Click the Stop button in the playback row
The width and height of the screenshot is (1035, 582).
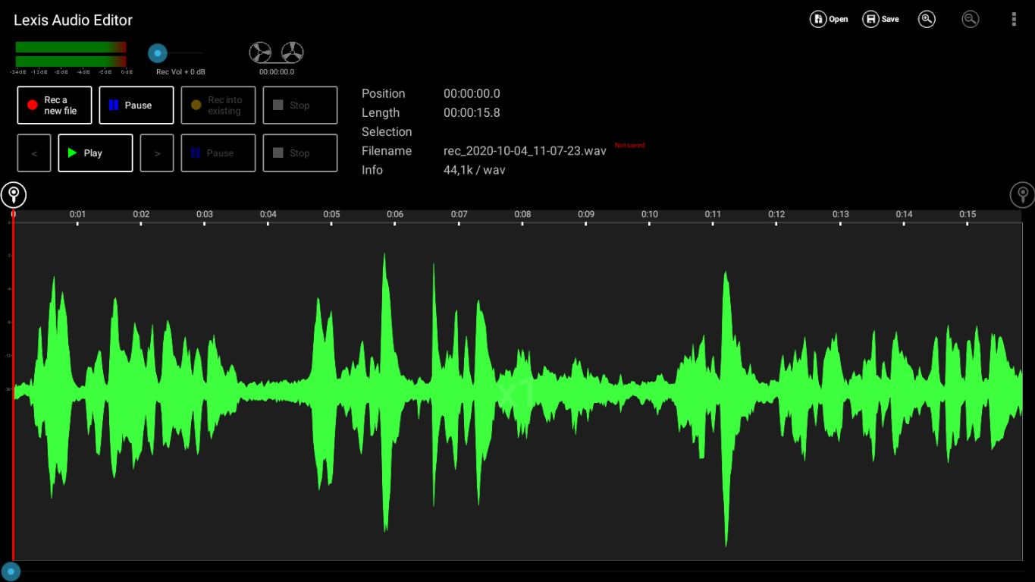pos(300,153)
